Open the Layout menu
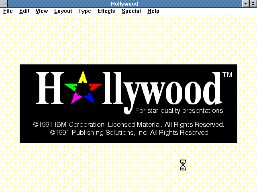 pos(63,11)
